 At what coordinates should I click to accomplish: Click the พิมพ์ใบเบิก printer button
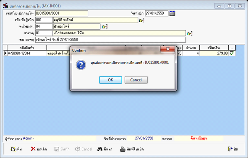coord(132,149)
